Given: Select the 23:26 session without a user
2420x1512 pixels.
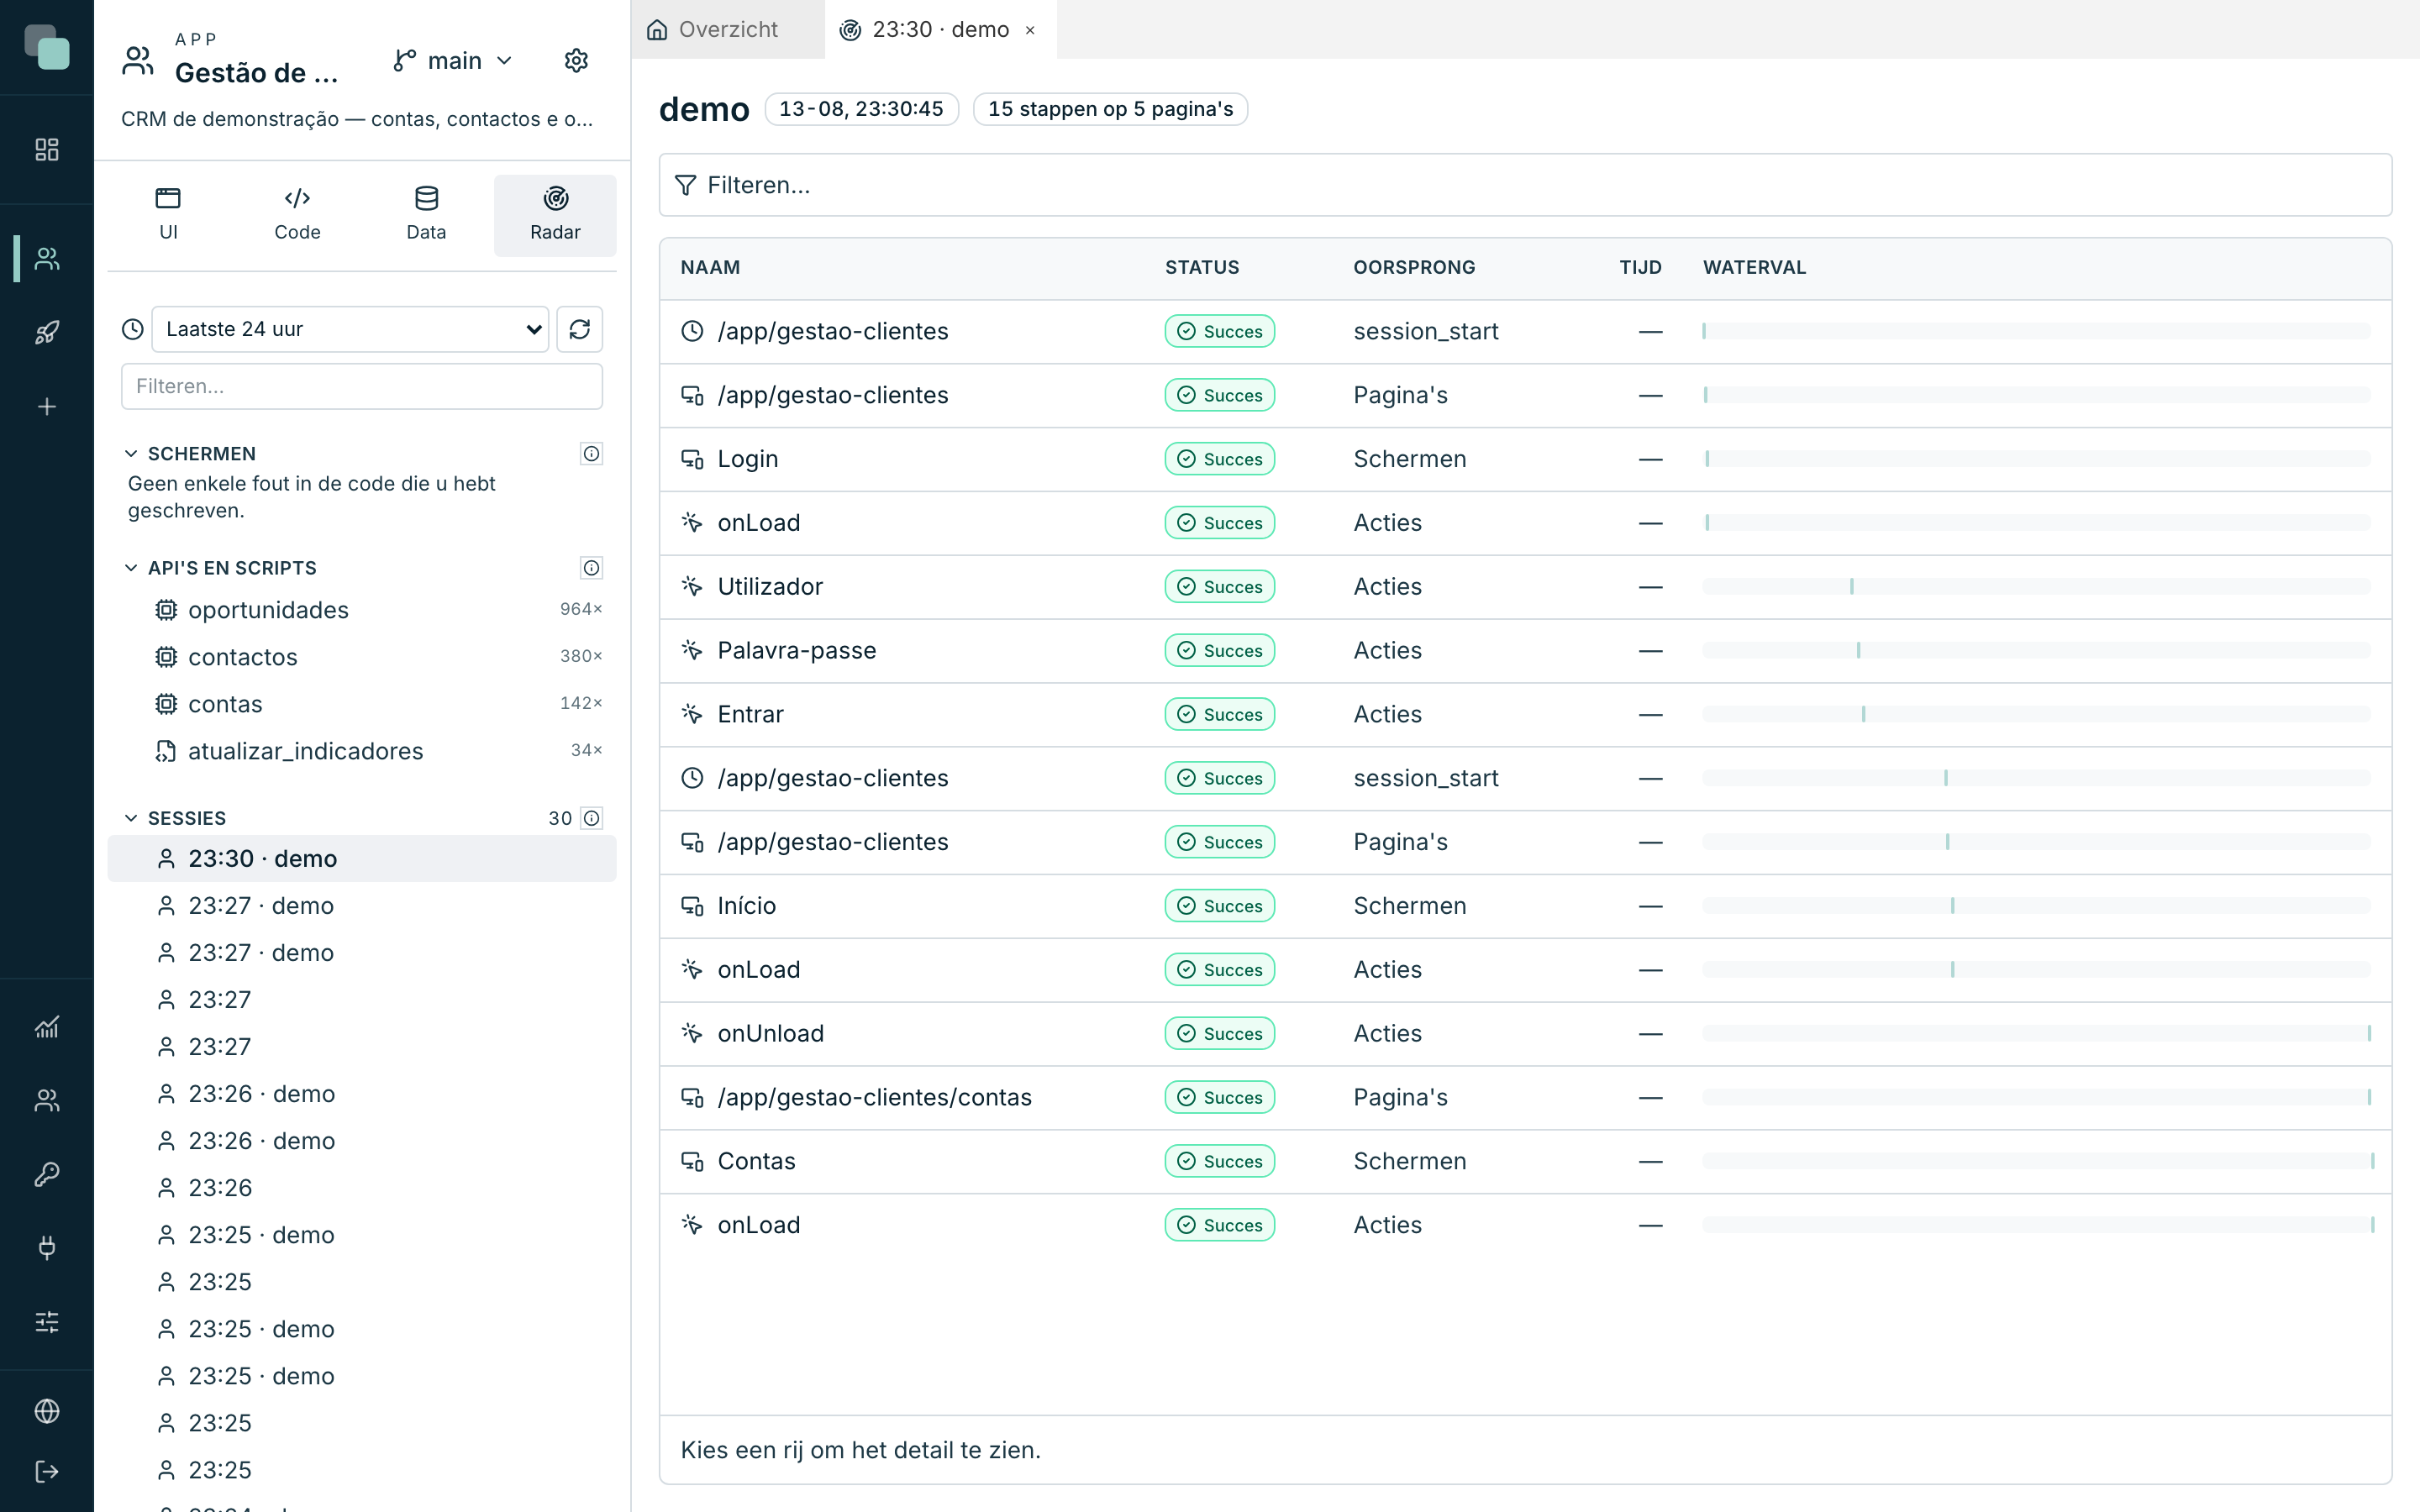Looking at the screenshot, I should point(362,1188).
